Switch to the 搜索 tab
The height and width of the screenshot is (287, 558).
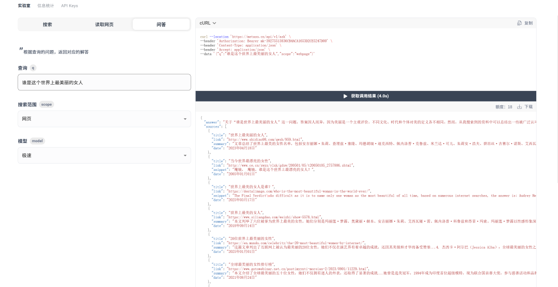(48, 25)
